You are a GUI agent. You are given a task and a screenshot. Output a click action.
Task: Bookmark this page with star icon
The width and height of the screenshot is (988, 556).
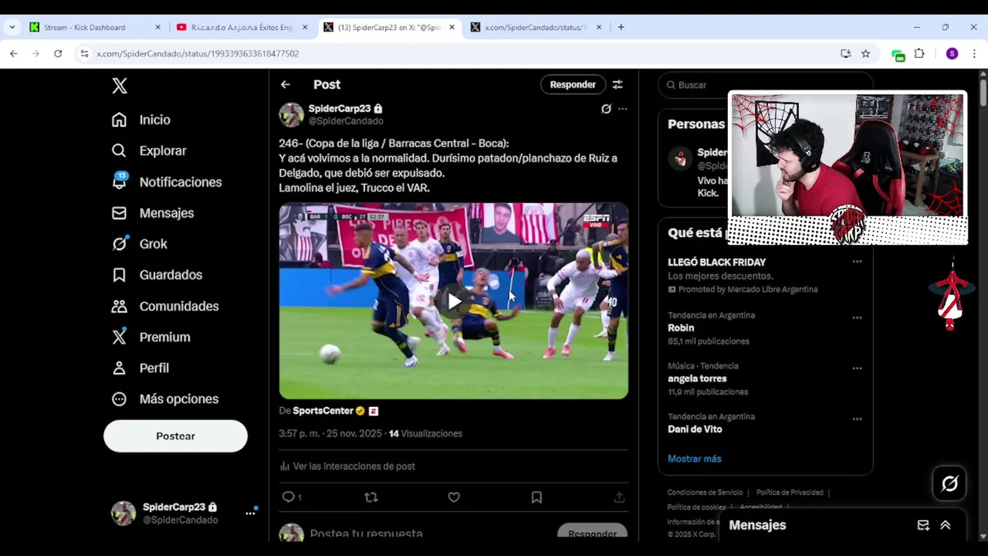[x=865, y=53]
